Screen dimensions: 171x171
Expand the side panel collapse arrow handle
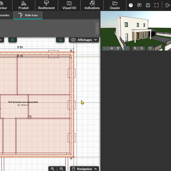(x=97, y=28)
